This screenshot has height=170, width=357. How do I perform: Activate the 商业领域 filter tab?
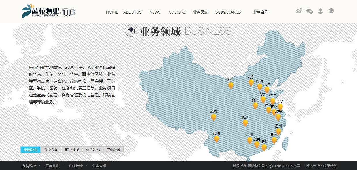72,150
